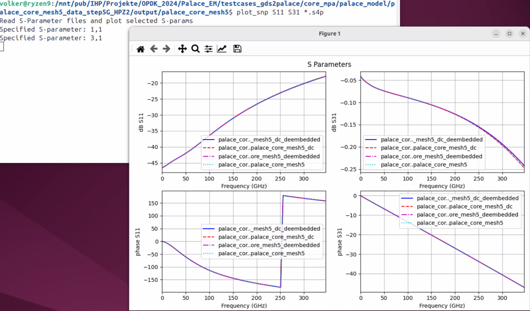
Task: Click the Figure 1 title bar text
Action: (x=330, y=34)
